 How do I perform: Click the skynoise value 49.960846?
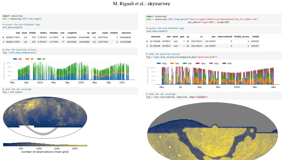[126, 37]
